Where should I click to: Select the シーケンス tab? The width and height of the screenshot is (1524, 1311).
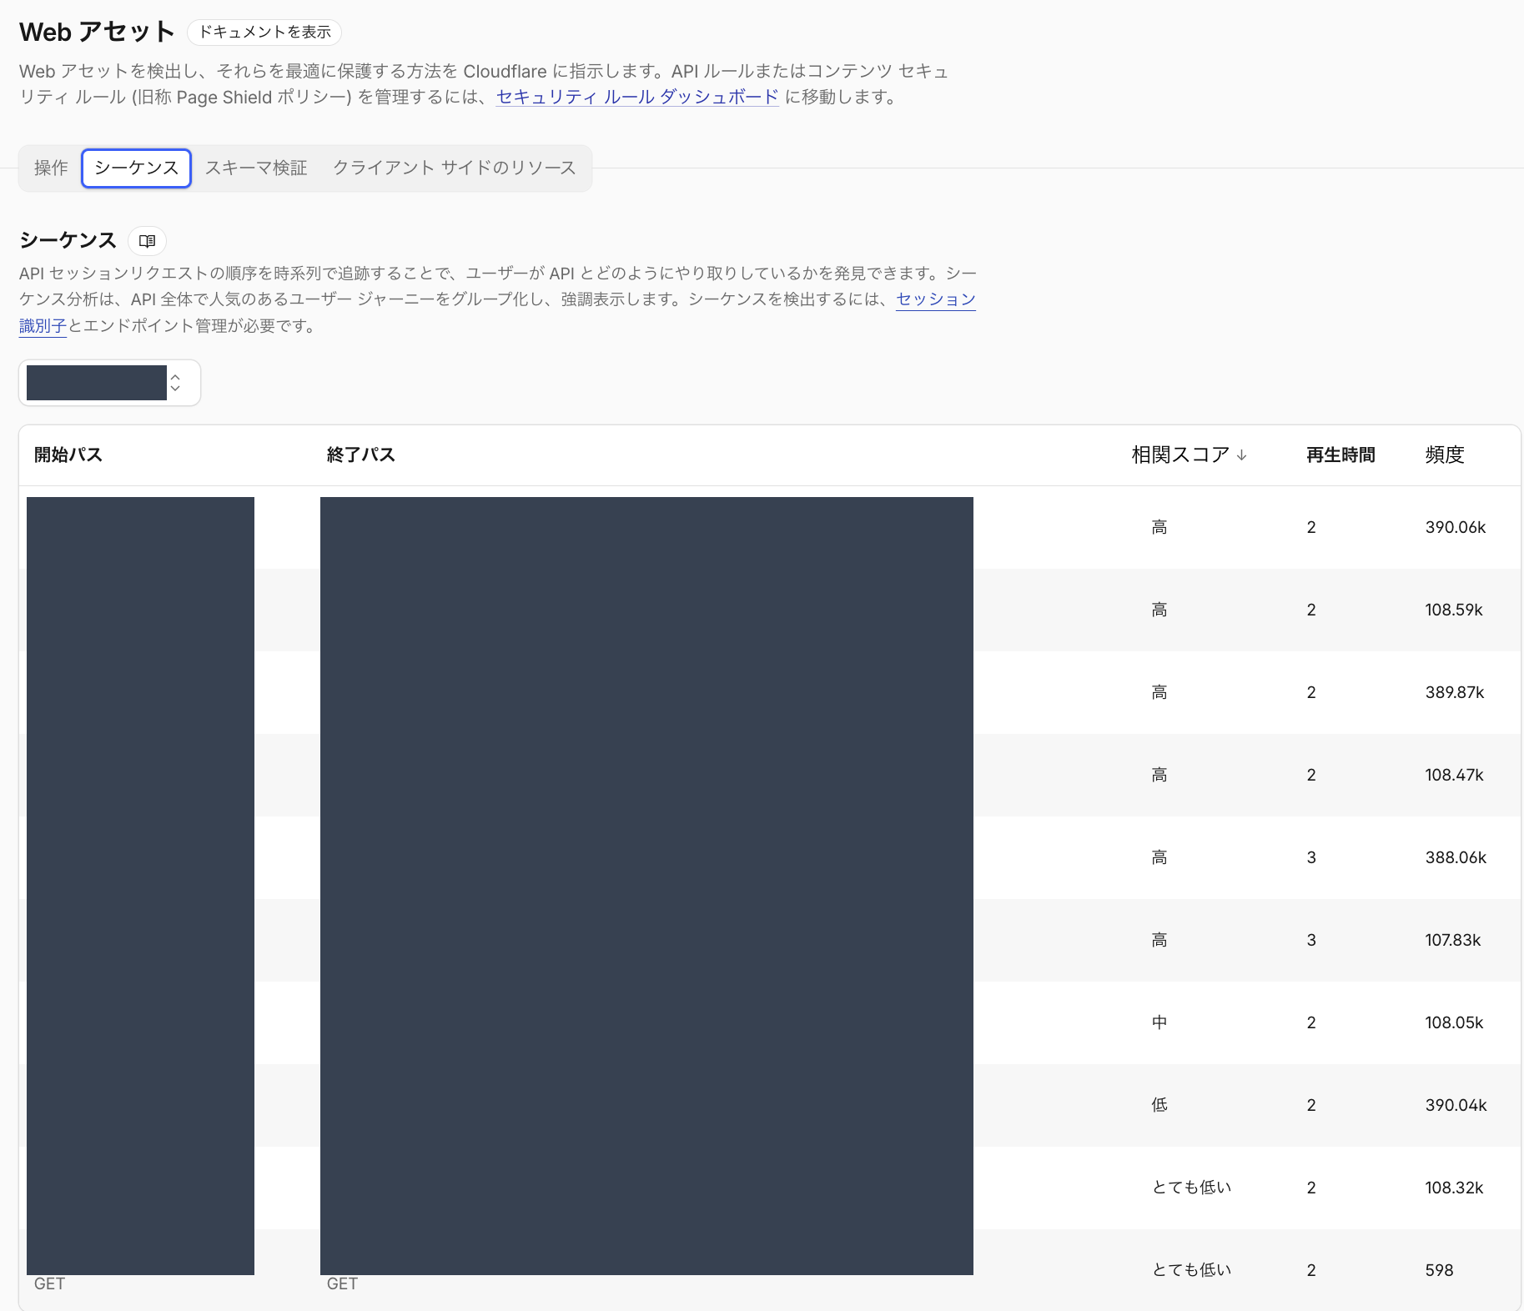pyautogui.click(x=136, y=168)
